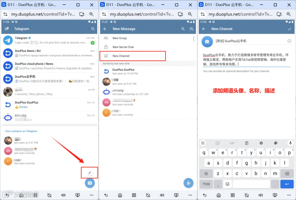Screen dimensions: 296x200
Task: Tap the Home button in middle window toolbar
Action: (x=120, y=195)
